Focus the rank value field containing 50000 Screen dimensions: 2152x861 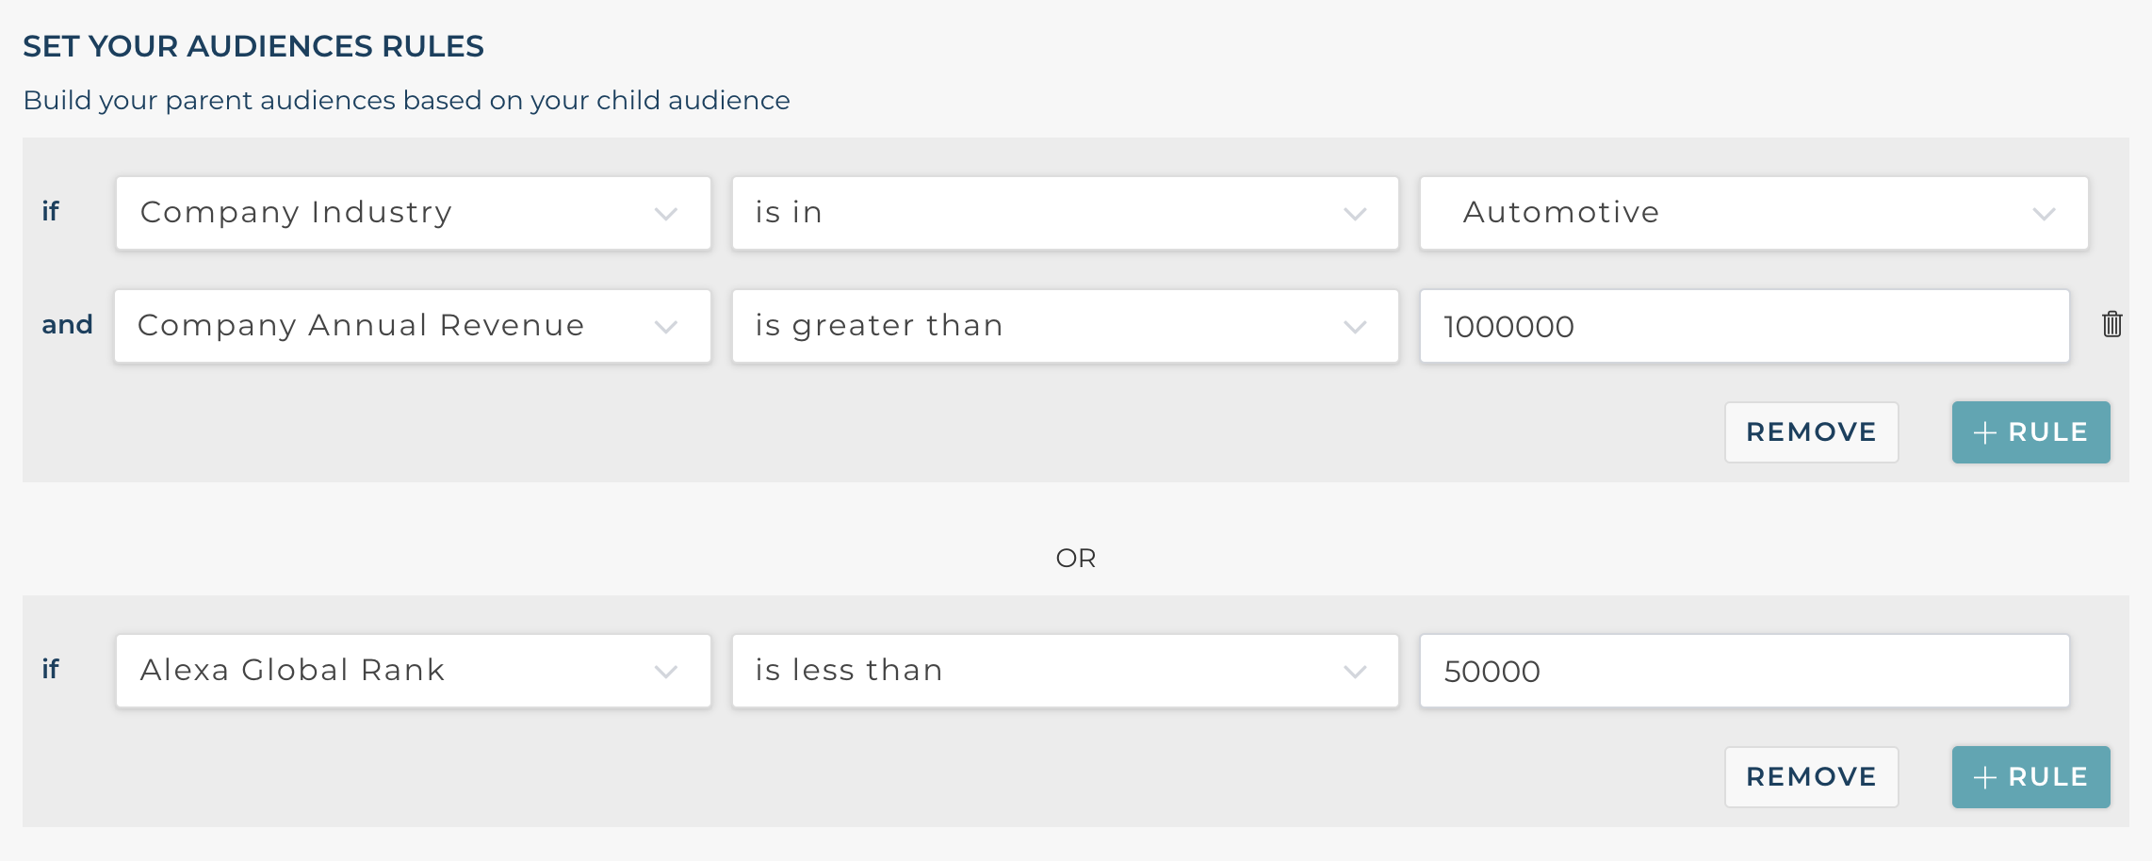coord(1744,671)
